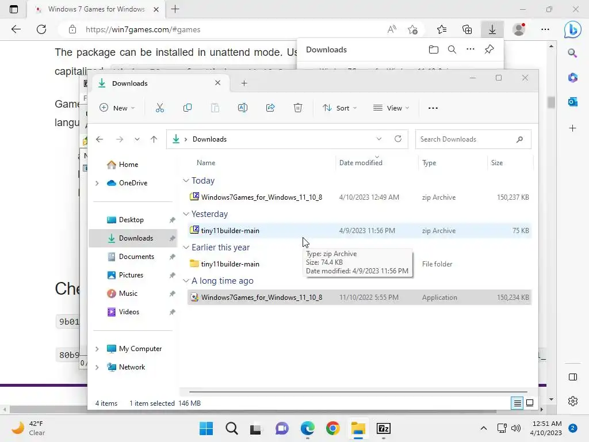
Task: Click the Paste clipboard icon in Explorer toolbar
Action: pos(215,108)
